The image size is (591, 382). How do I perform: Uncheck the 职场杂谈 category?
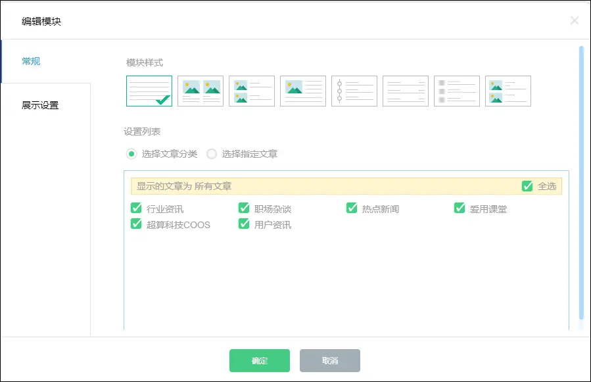(244, 208)
